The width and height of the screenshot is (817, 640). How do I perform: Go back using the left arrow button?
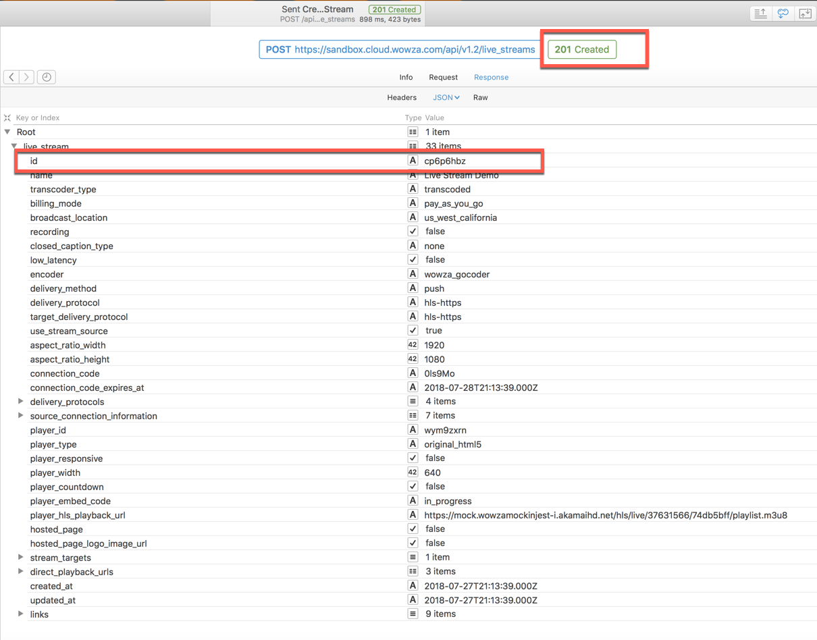[11, 77]
